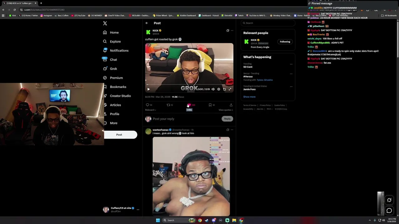Open options for the 50 Cent trend
This screenshot has width=399, height=224.
click(x=291, y=64)
